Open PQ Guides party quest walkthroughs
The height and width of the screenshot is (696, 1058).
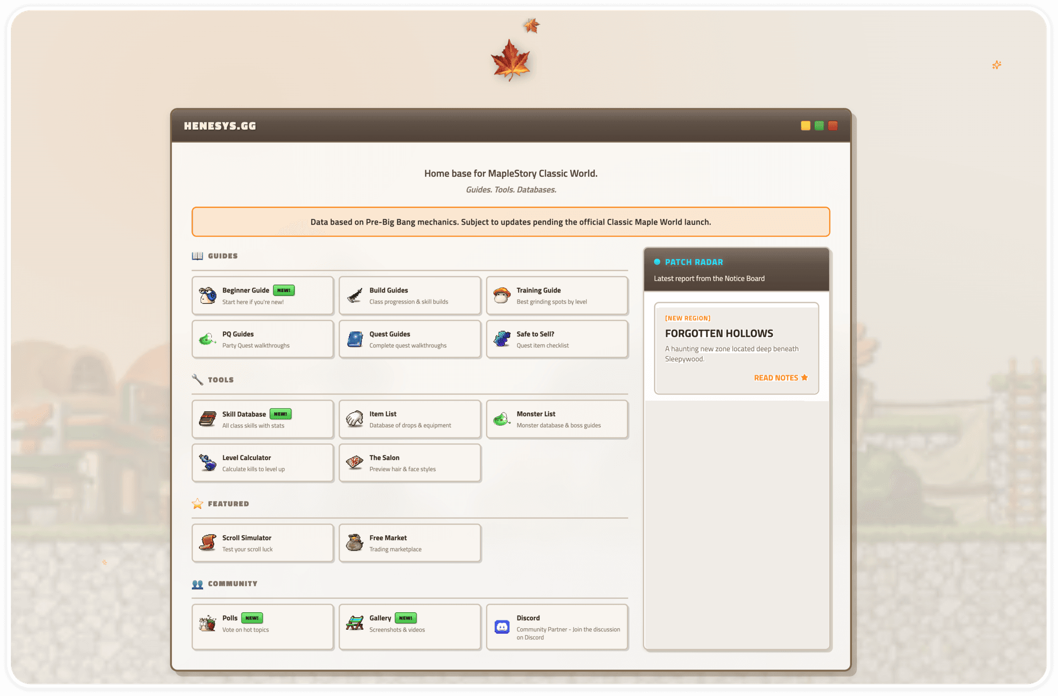tap(262, 339)
